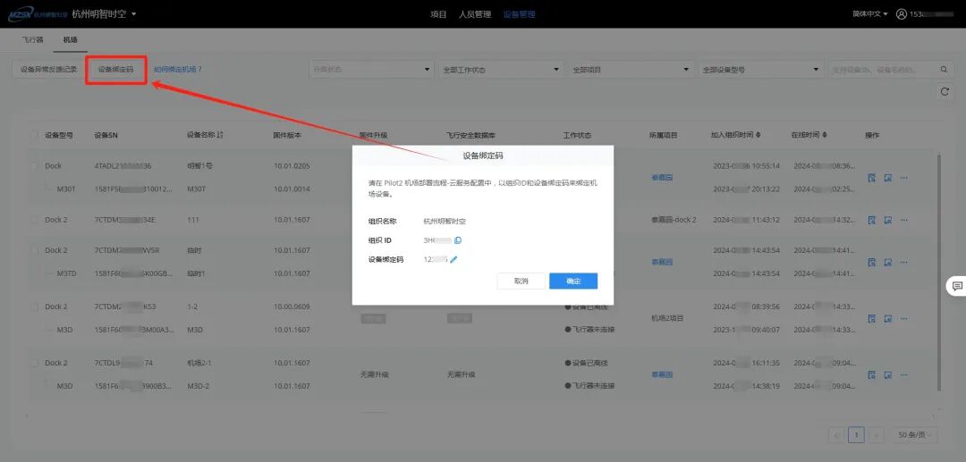Click the table vertical scrollbar
966x462 pixels.
[x=939, y=271]
